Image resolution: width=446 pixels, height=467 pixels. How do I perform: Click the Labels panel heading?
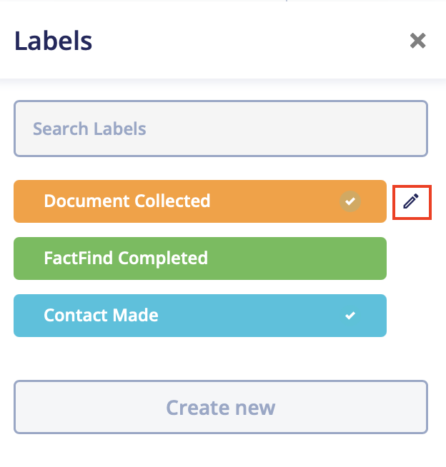(x=53, y=41)
